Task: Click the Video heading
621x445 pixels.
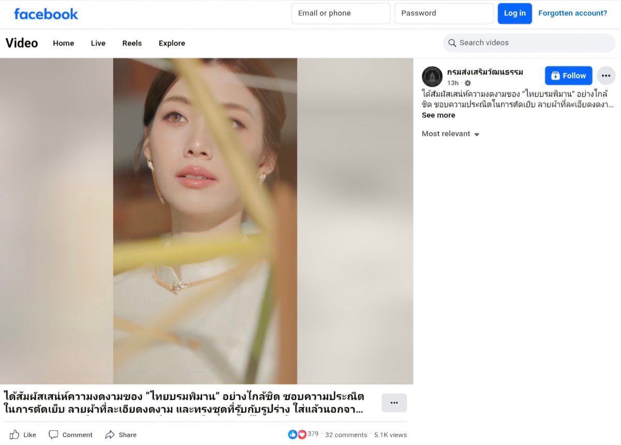Action: coord(22,43)
